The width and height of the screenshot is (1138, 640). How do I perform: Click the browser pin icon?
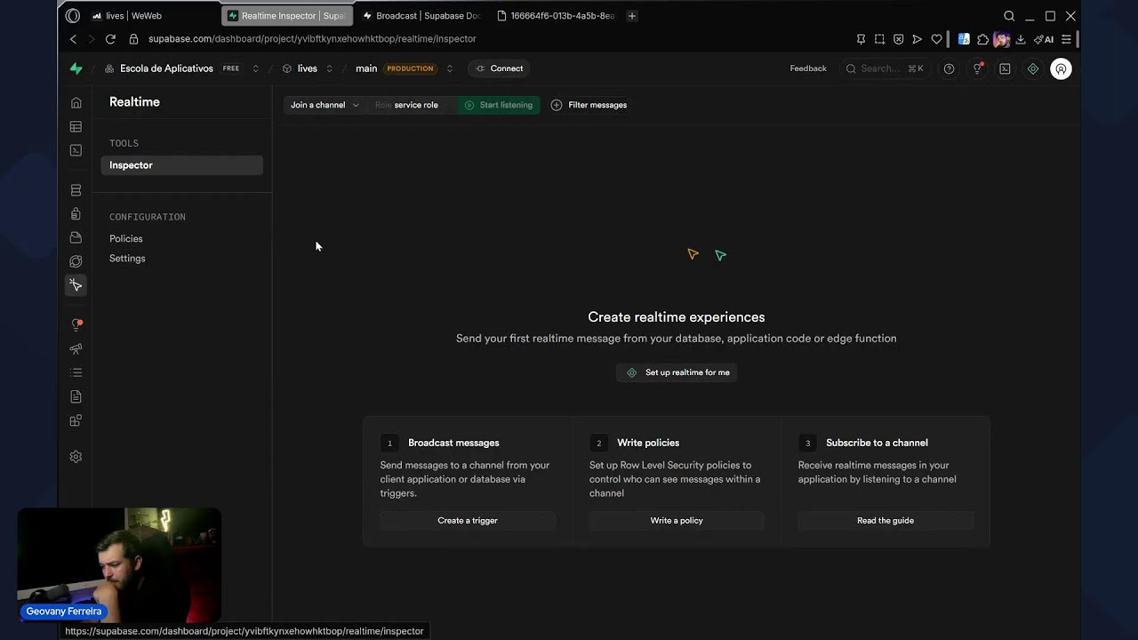tap(861, 39)
